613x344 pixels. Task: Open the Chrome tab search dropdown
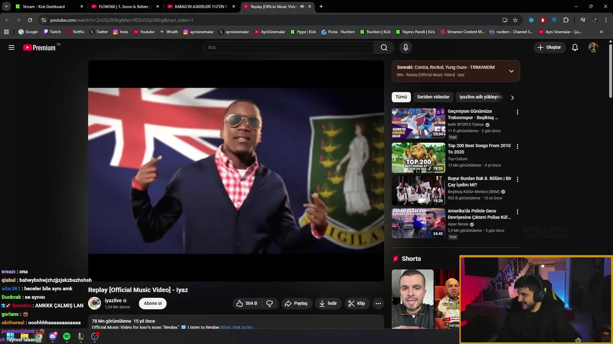pyautogui.click(x=6, y=7)
